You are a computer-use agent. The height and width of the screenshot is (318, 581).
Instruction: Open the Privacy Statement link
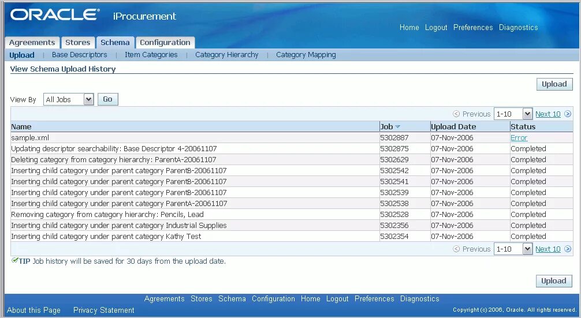pos(104,310)
